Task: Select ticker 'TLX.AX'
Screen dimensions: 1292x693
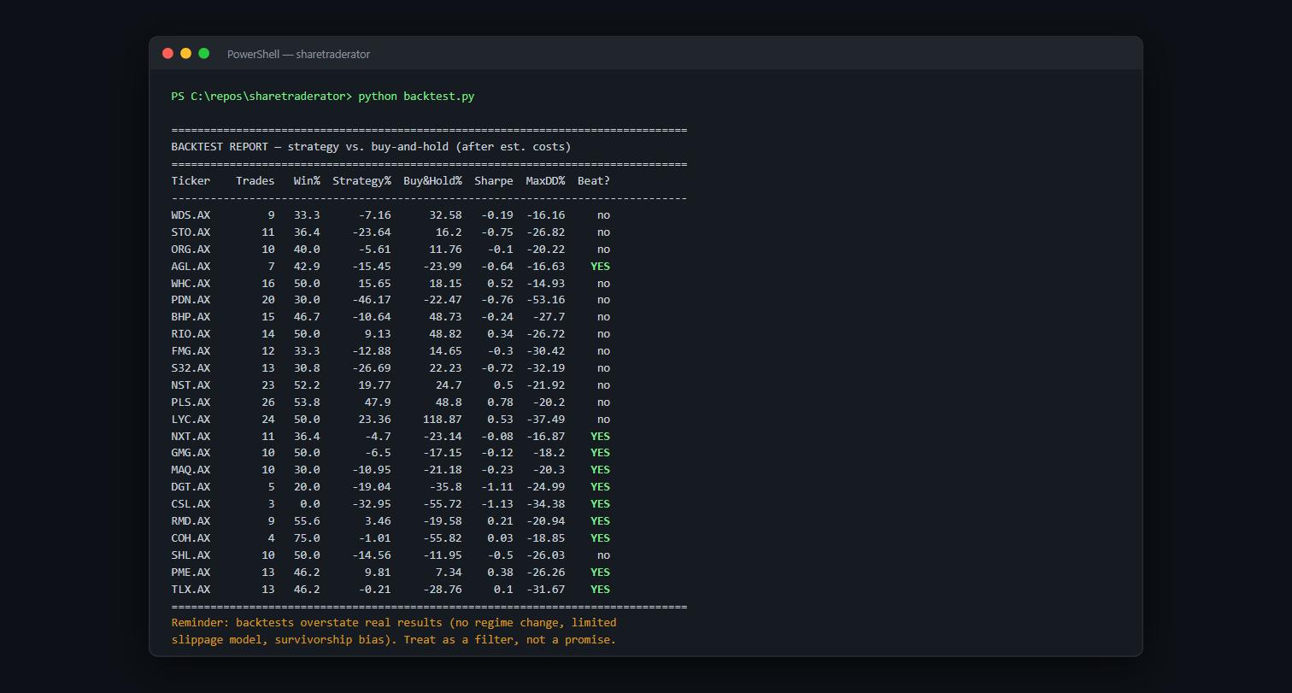Action: pos(191,589)
